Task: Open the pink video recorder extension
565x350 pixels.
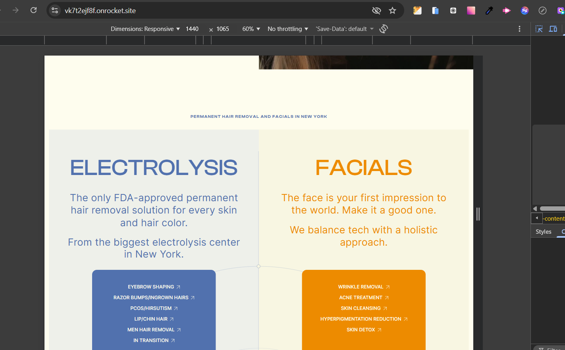Action: 507,11
